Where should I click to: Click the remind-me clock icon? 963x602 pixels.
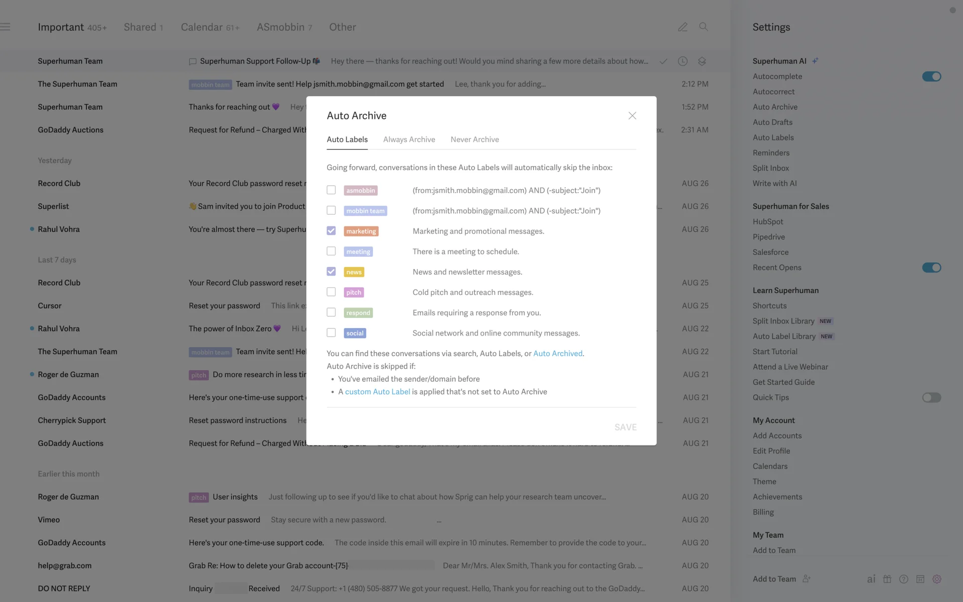[683, 61]
